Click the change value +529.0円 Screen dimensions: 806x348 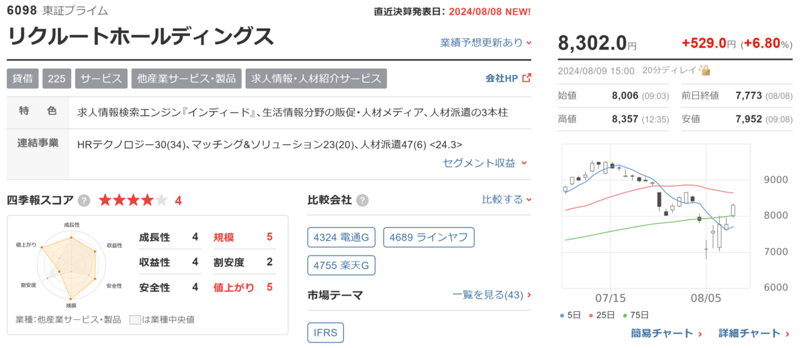pos(709,44)
